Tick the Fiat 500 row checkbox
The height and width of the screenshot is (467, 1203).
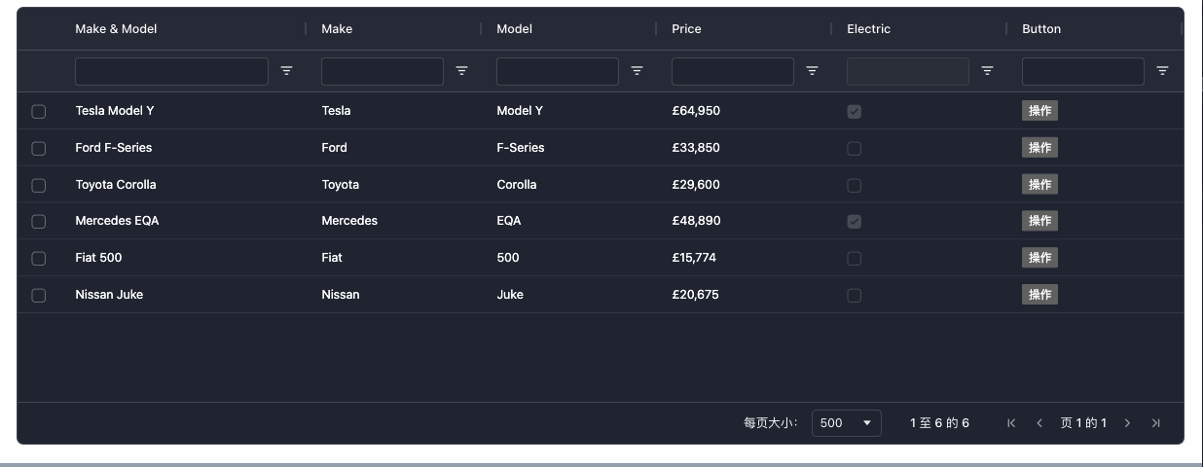(39, 259)
